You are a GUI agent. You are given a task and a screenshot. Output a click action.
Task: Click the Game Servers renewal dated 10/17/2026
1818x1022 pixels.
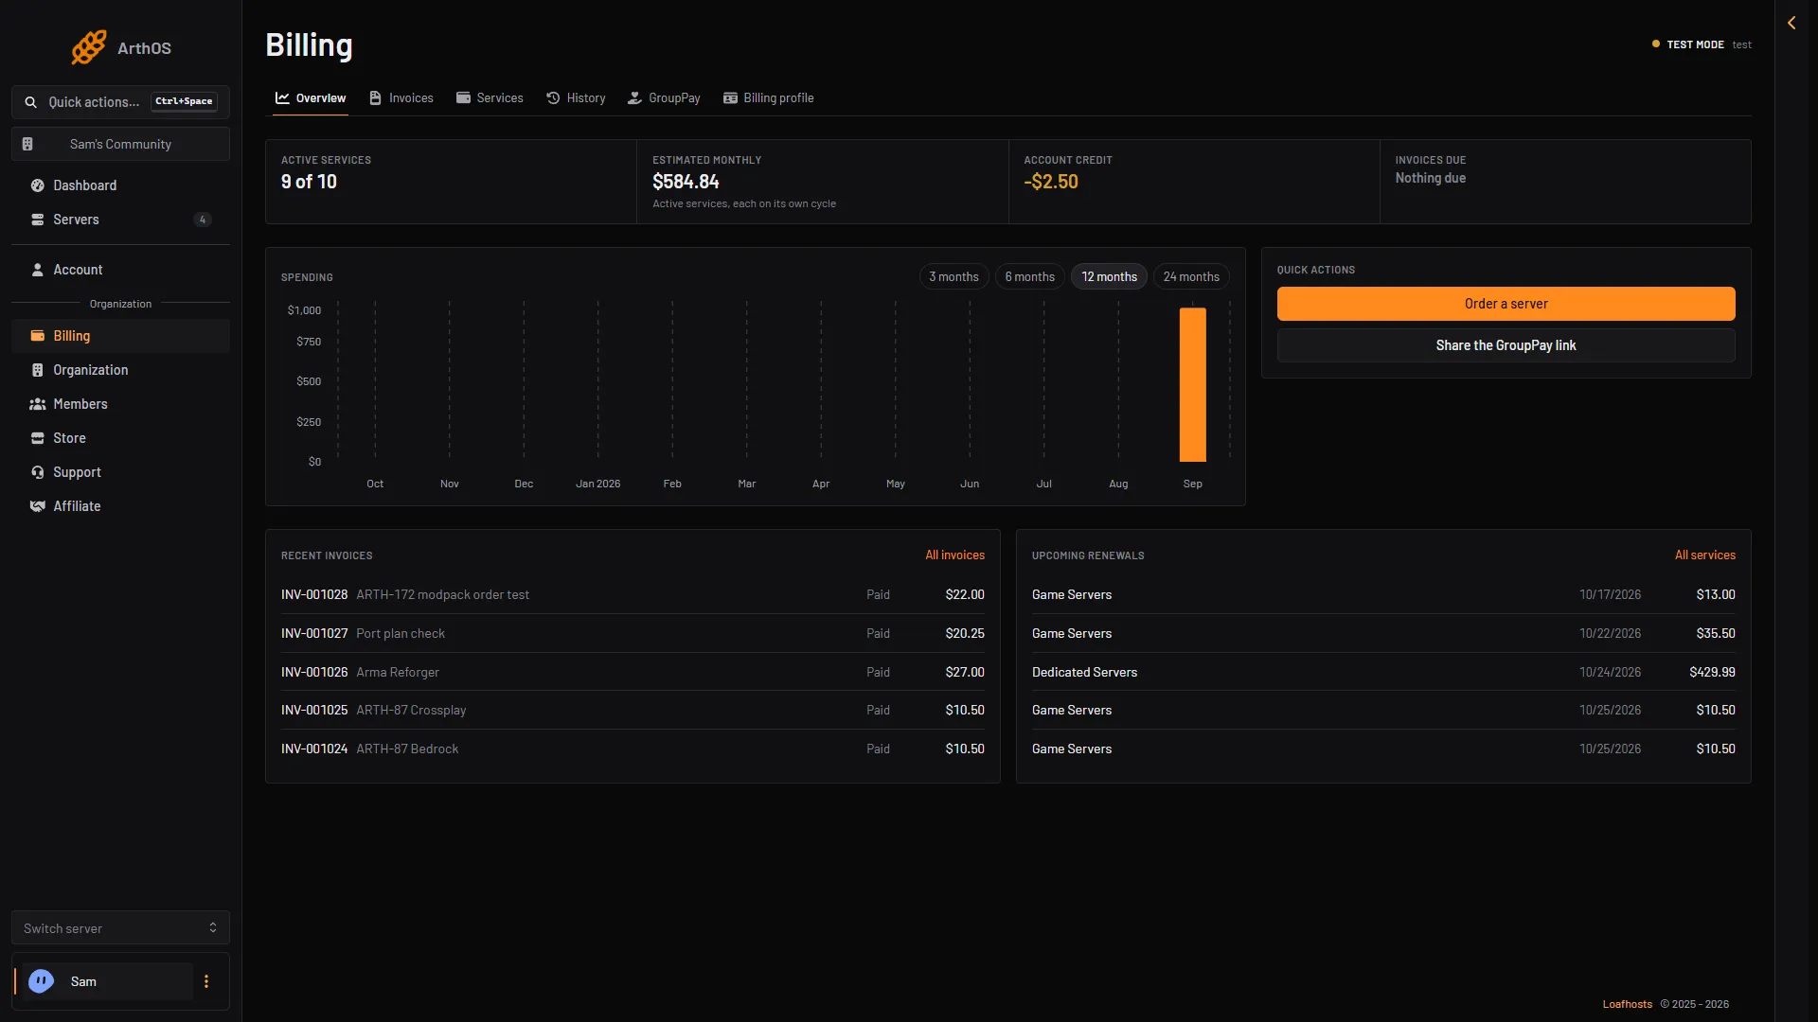point(1383,594)
